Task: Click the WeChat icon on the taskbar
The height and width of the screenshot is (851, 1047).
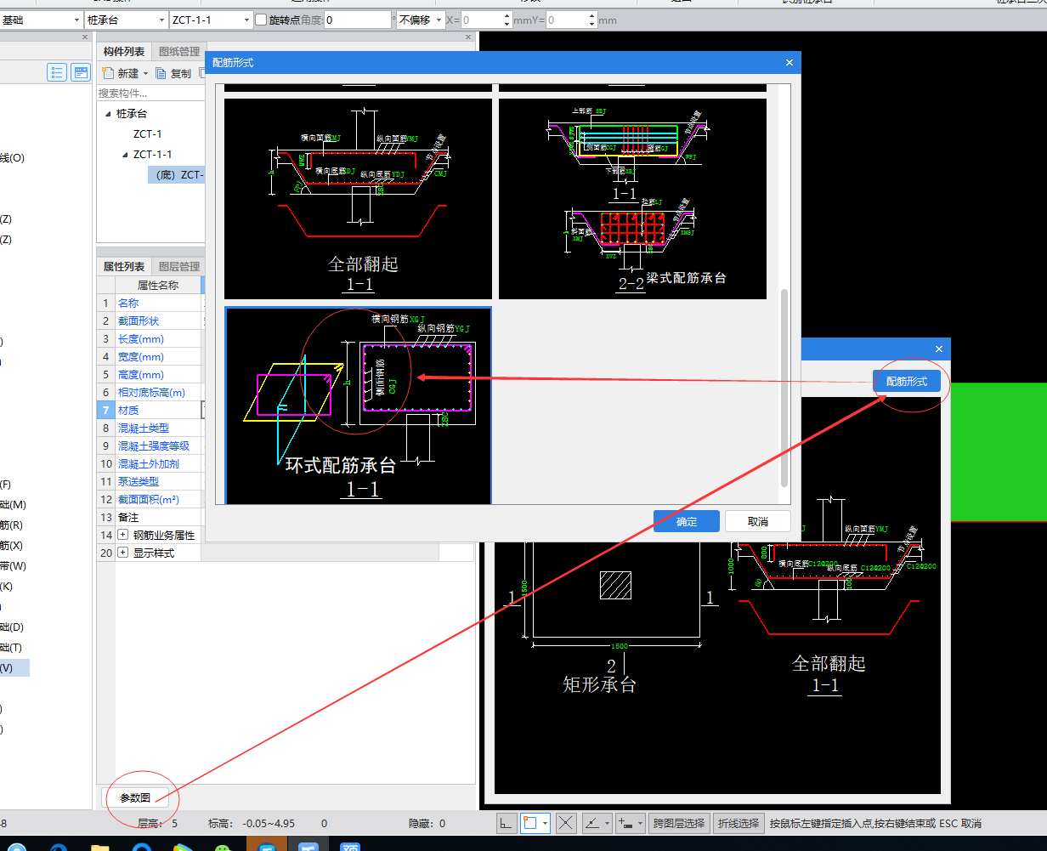Action: tap(223, 847)
